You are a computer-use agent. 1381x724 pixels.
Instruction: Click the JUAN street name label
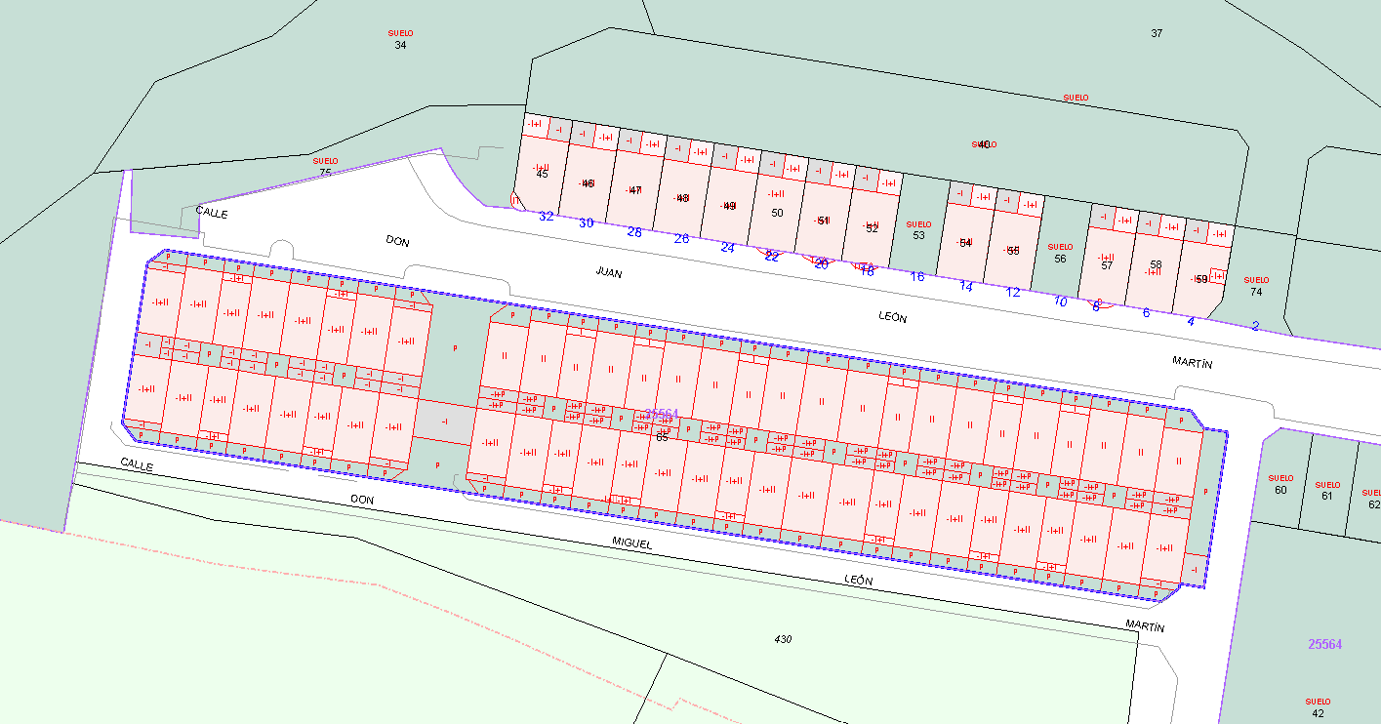(x=608, y=273)
